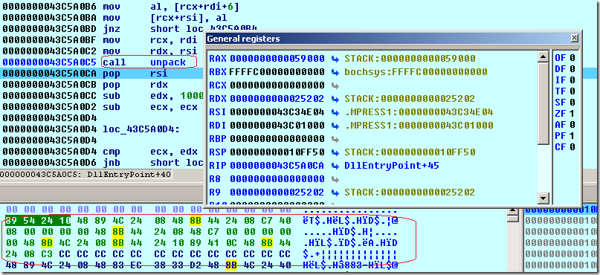The width and height of the screenshot is (600, 275).
Task: Select the call unpack instruction
Action: (x=149, y=62)
